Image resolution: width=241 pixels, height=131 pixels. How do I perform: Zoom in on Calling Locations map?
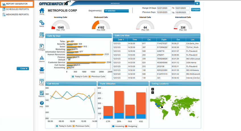153,89
